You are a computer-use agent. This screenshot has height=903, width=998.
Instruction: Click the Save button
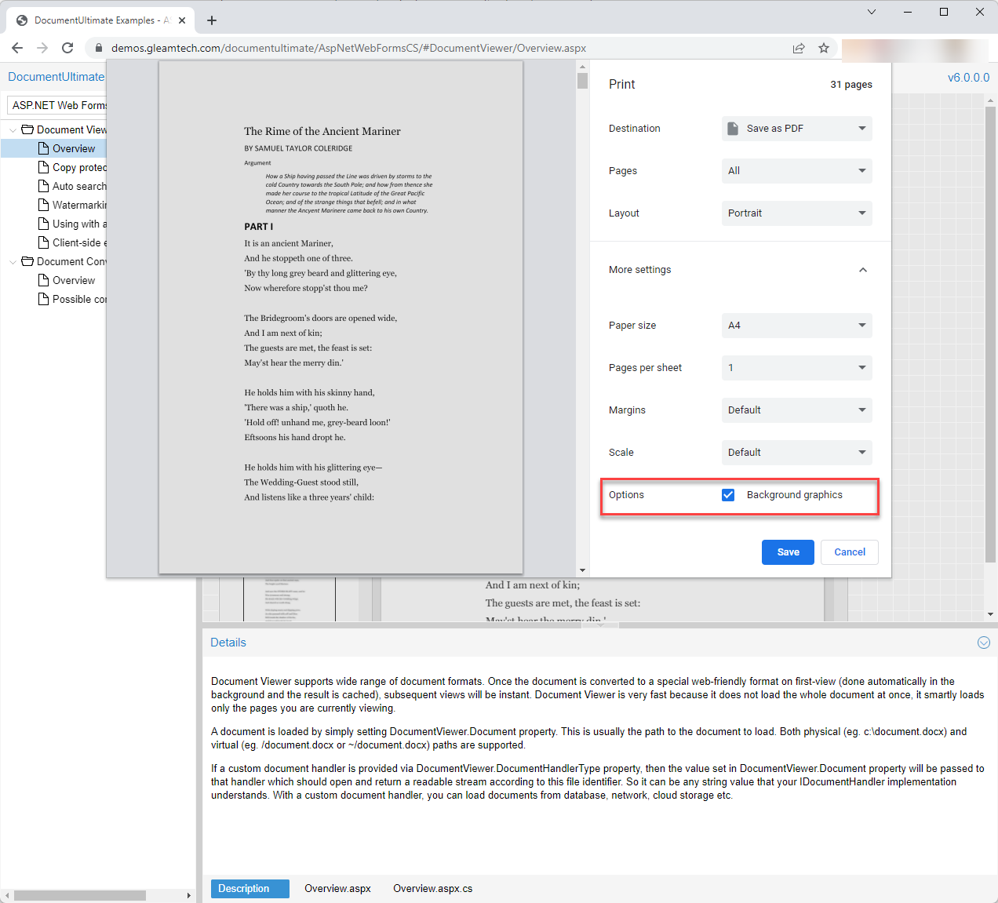(788, 552)
